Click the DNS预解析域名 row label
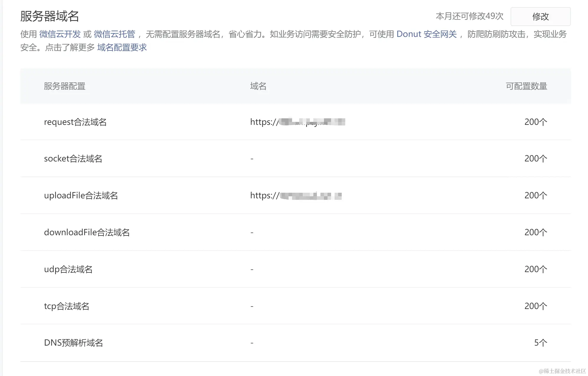Screen dimensions: 588x376 coord(73,343)
